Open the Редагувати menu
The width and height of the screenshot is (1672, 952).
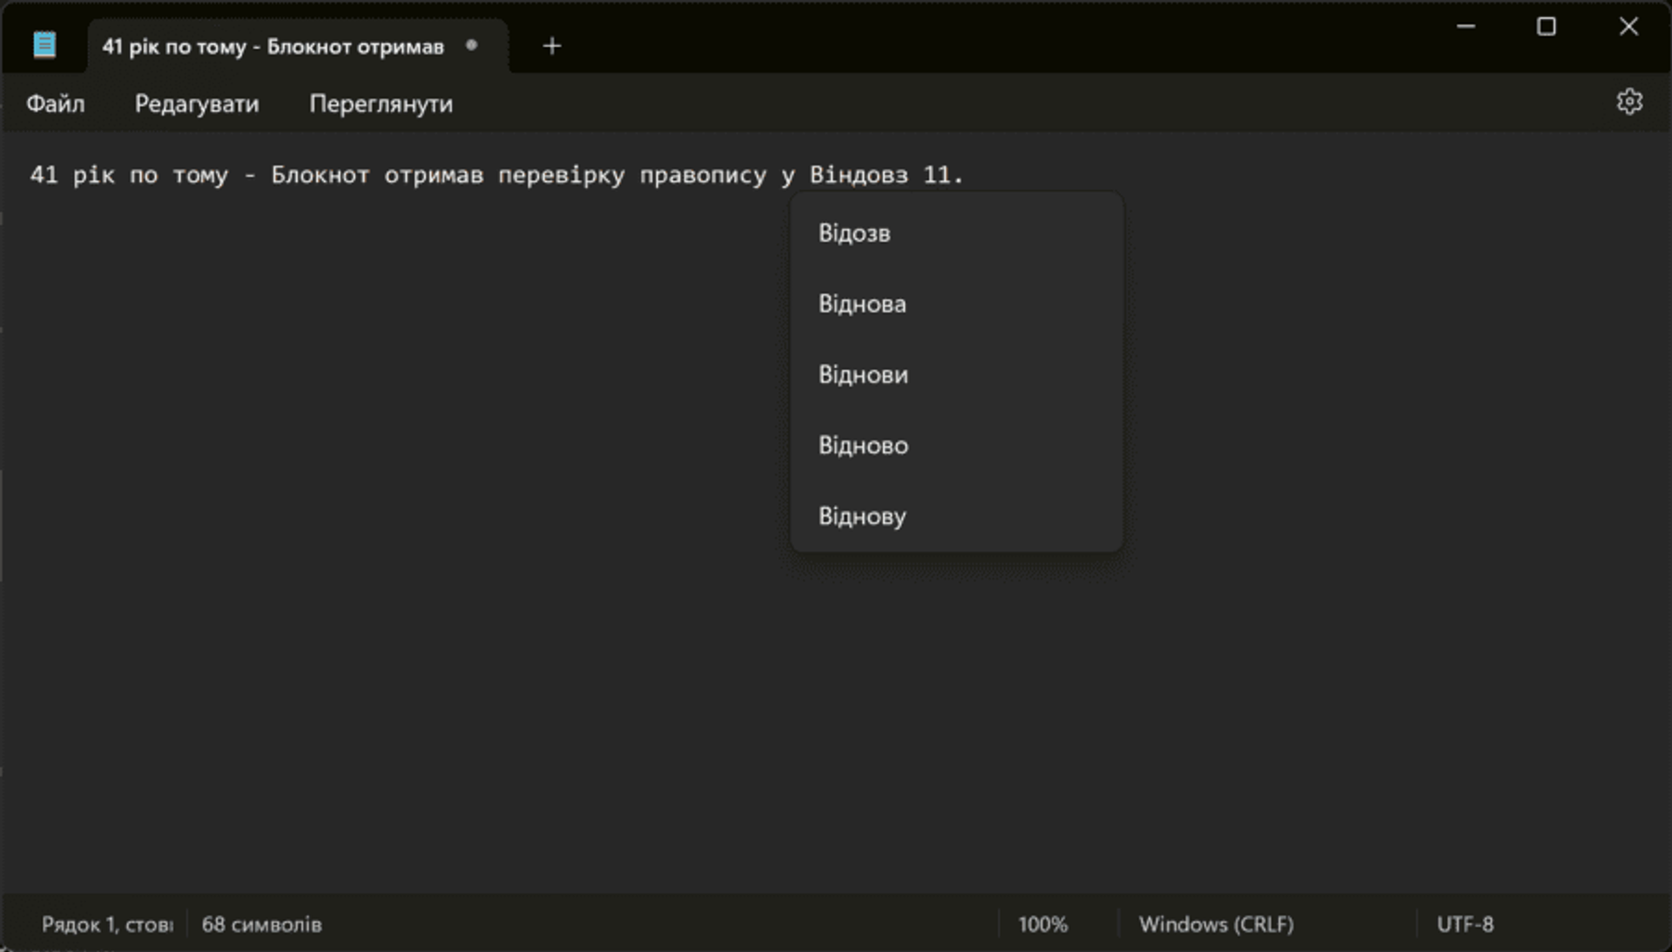click(x=197, y=104)
